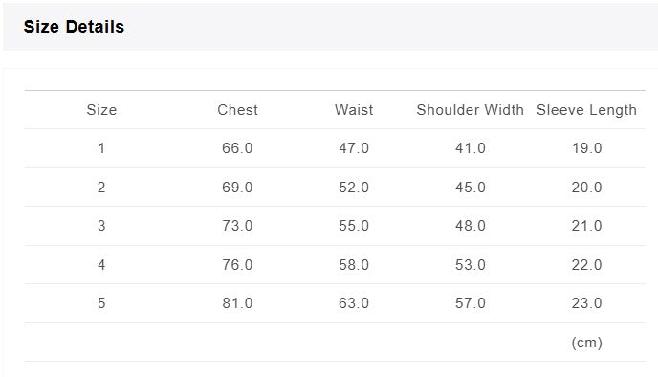Click size 2 row label

click(x=101, y=188)
